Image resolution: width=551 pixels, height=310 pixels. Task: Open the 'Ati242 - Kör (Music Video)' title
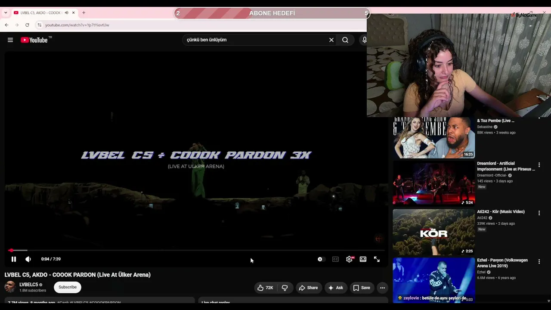501,212
